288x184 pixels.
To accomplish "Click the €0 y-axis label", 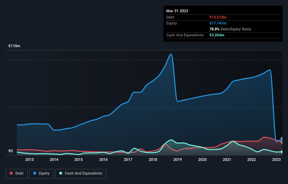I will click(x=11, y=151).
